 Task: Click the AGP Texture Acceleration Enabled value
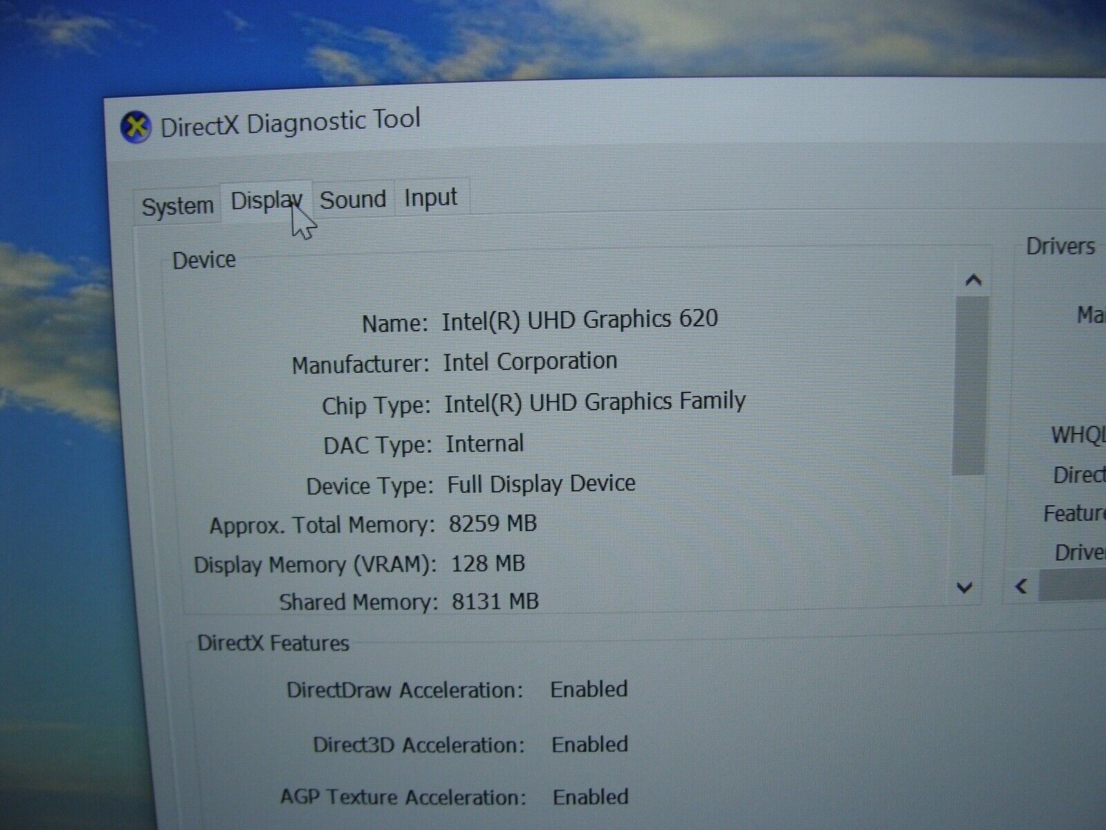pyautogui.click(x=590, y=797)
